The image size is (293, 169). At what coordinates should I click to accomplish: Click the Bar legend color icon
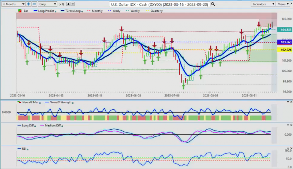20,11
